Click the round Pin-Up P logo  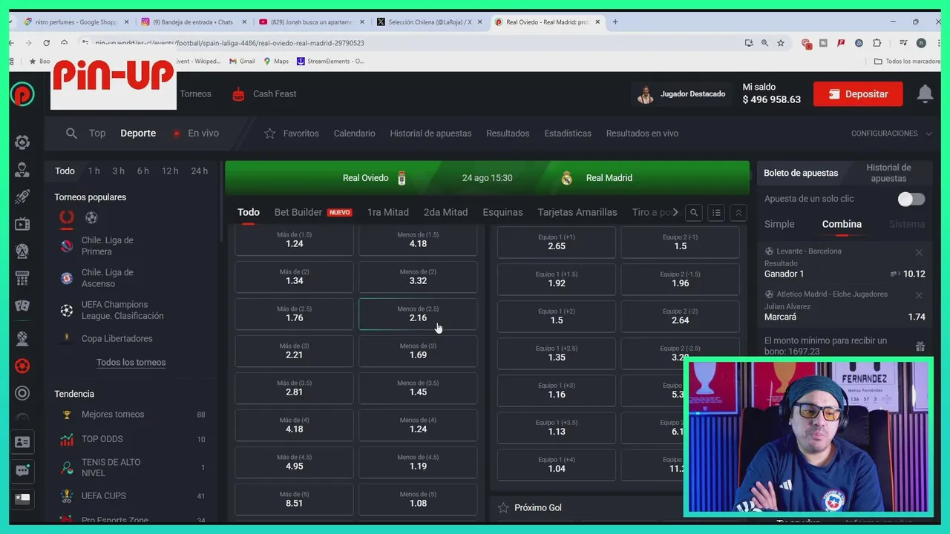[x=22, y=93]
